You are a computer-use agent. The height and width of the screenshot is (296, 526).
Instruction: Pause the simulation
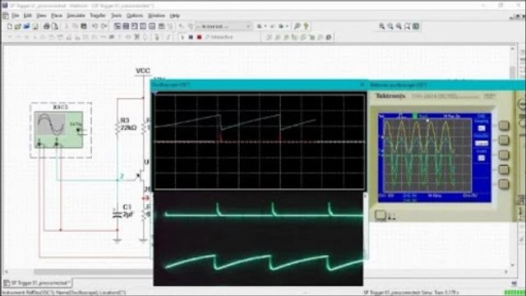click(x=191, y=37)
